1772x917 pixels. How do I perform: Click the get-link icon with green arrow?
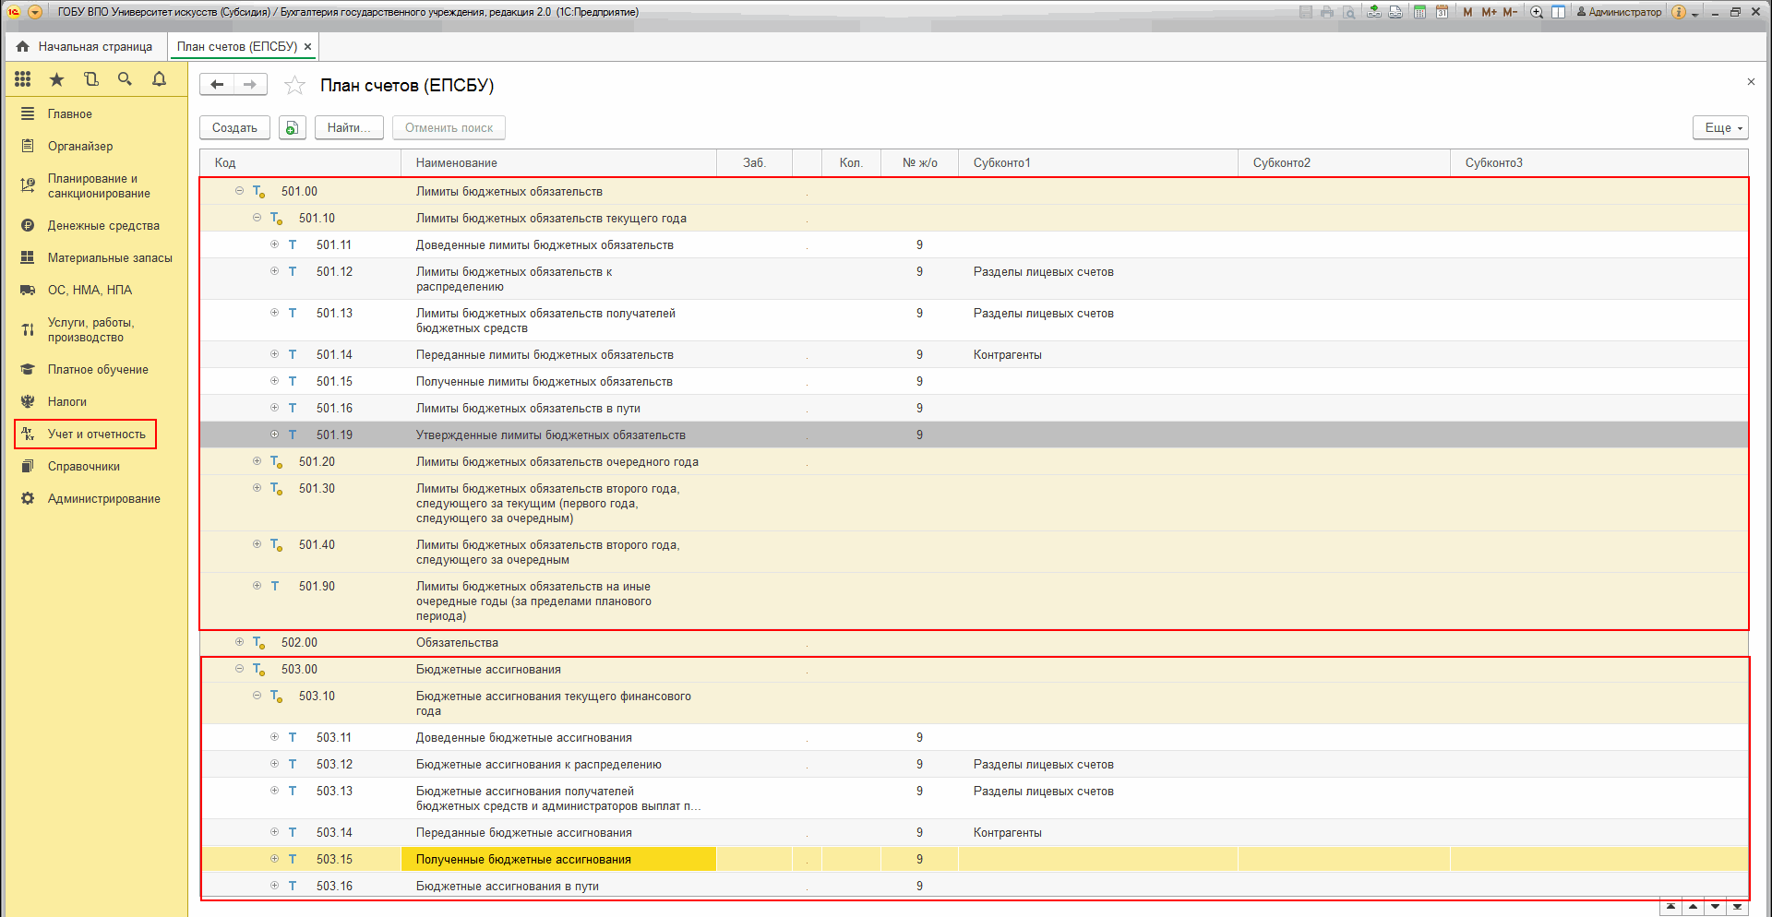[x=1374, y=12]
